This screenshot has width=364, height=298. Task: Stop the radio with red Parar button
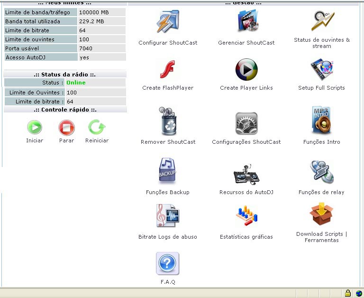coord(66,127)
